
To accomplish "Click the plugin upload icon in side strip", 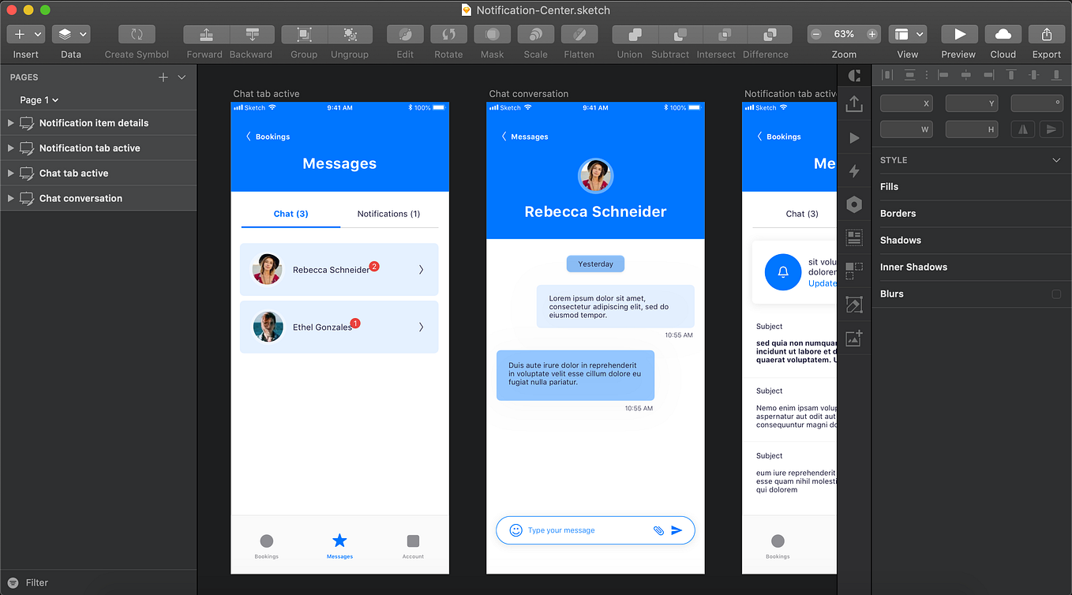I will [x=854, y=104].
